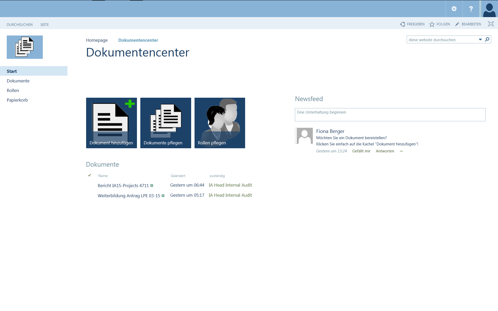
Task: Select Papierkorb in the left navigation
Action: [17, 100]
